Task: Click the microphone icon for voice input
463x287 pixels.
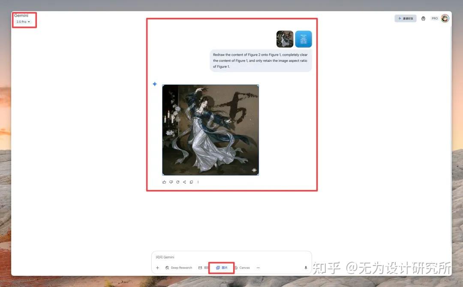Action: coord(306,268)
